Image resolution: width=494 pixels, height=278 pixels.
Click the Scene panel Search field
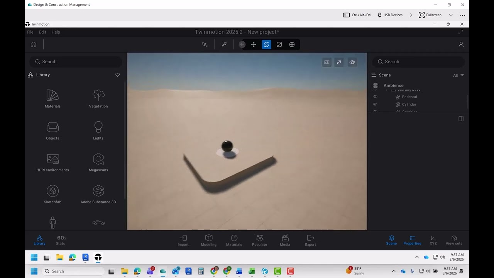[418, 62]
